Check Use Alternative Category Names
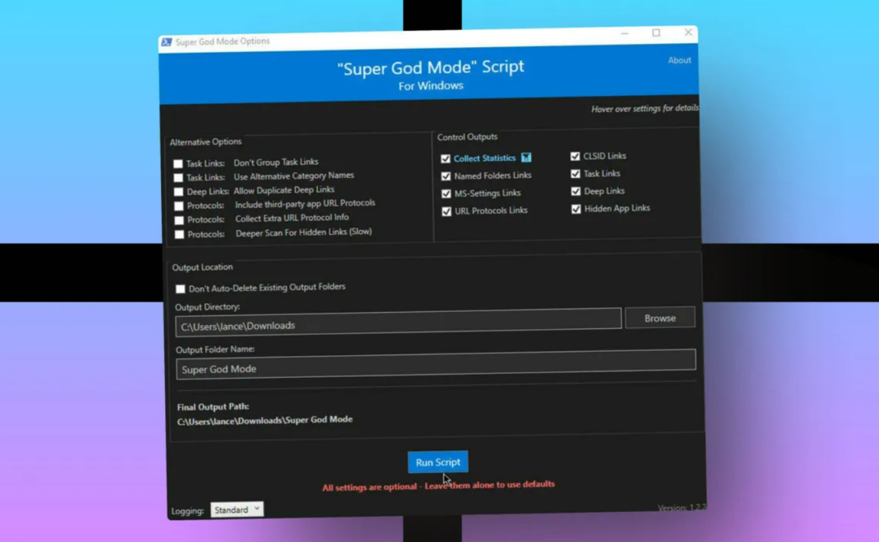This screenshot has height=542, width=879. point(179,177)
